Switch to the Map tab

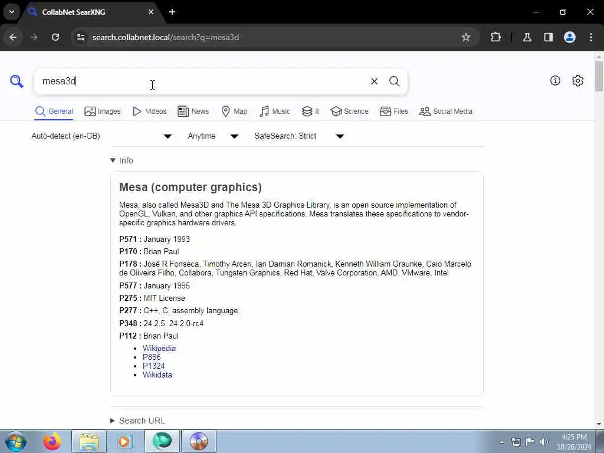tap(234, 111)
